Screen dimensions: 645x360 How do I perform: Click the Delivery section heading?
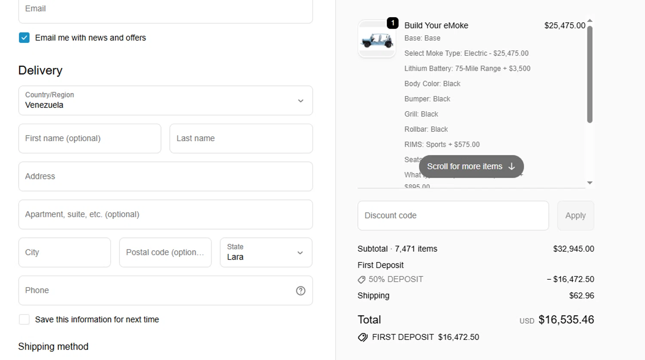(40, 70)
